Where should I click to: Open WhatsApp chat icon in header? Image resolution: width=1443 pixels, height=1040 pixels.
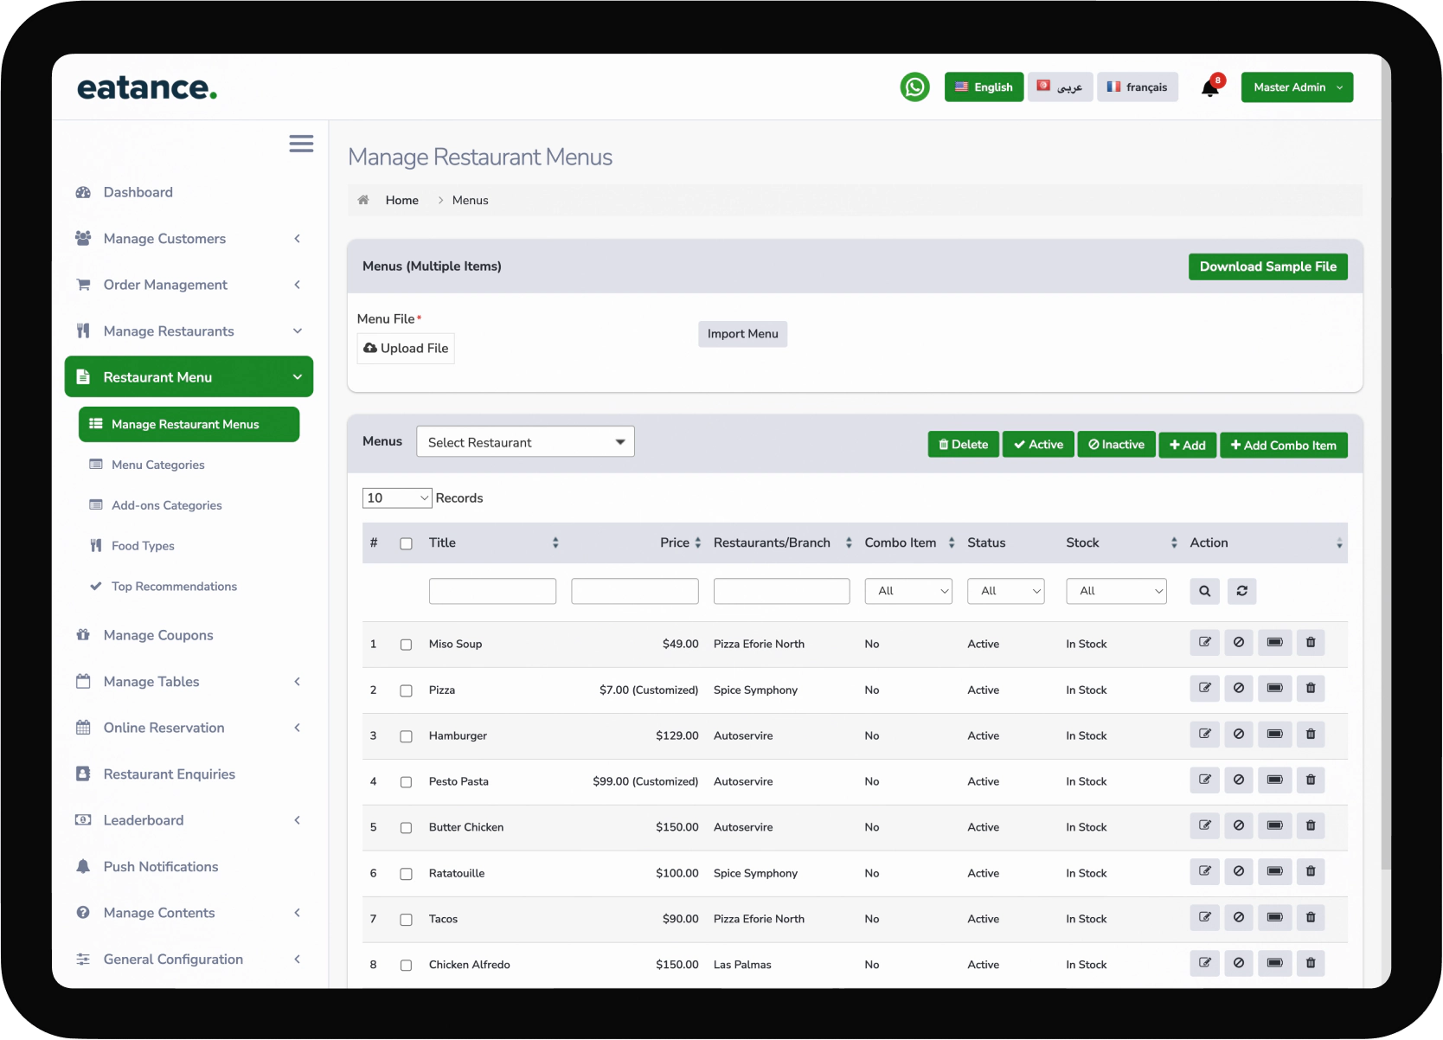[914, 87]
